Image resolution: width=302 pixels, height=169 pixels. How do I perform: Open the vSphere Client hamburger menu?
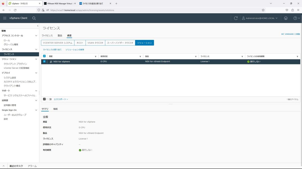5,18
